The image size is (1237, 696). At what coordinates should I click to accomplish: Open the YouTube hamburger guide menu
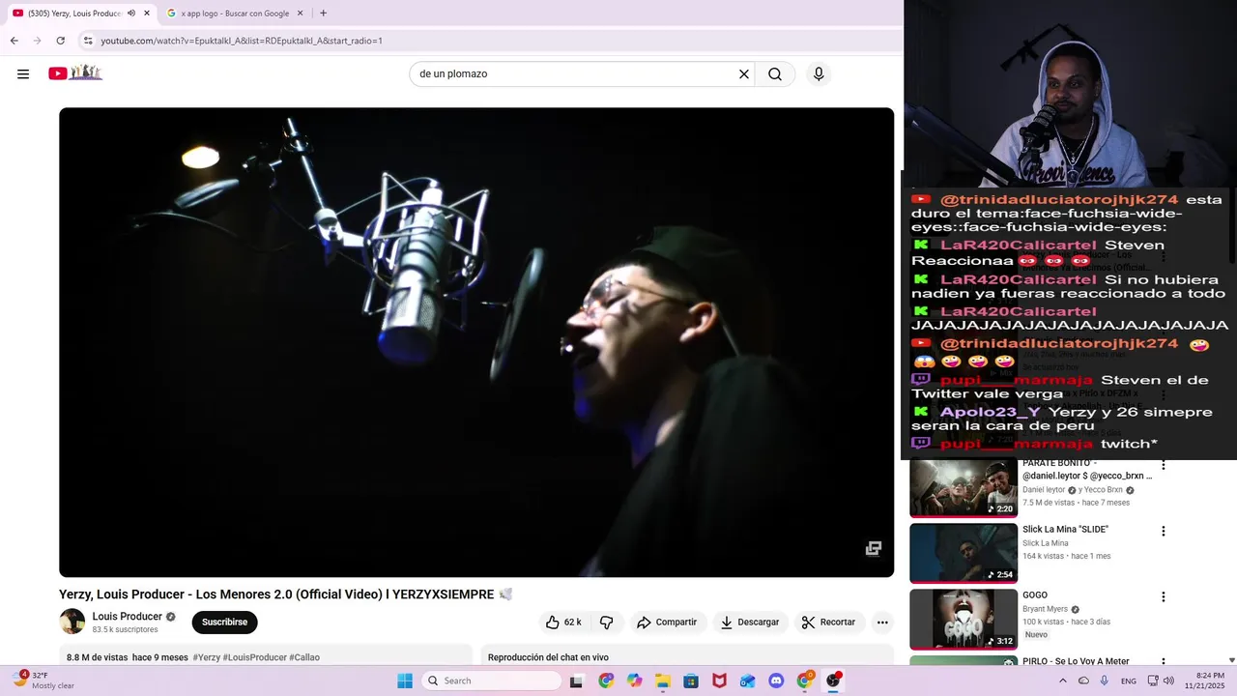[23, 74]
